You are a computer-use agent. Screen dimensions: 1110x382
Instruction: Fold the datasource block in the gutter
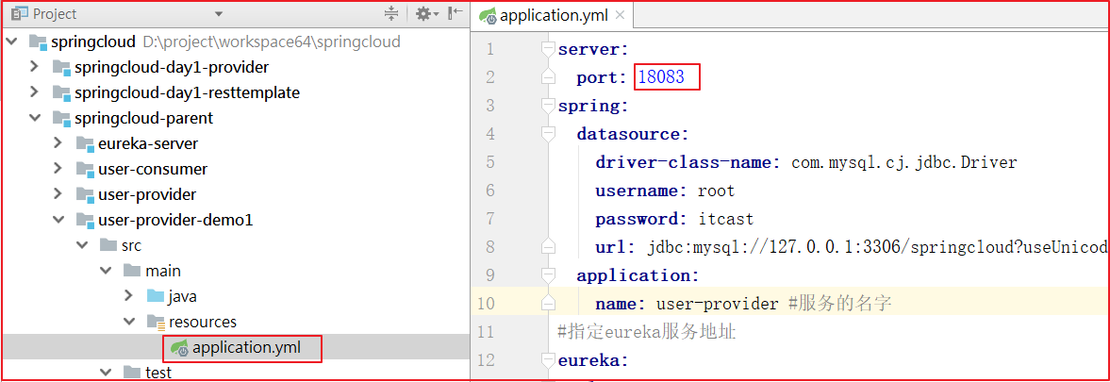(x=547, y=134)
